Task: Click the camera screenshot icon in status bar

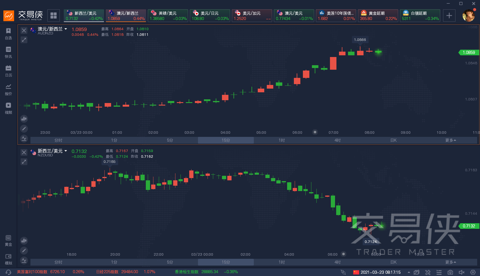Action: click(x=450, y=272)
